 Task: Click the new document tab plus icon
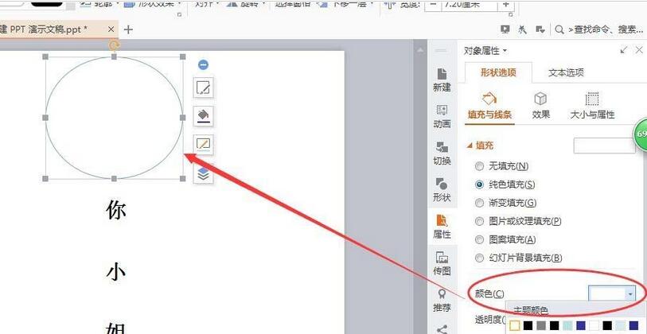click(128, 29)
